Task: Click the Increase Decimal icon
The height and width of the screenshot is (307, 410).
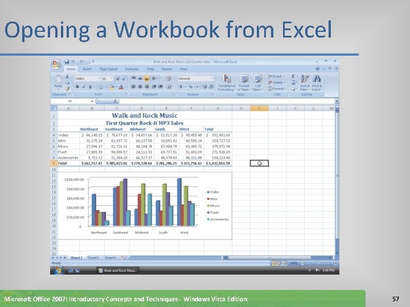Action: pyautogui.click(x=205, y=86)
